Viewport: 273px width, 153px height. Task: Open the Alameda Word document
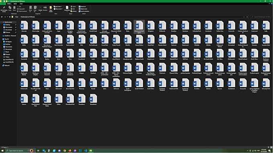(24, 26)
